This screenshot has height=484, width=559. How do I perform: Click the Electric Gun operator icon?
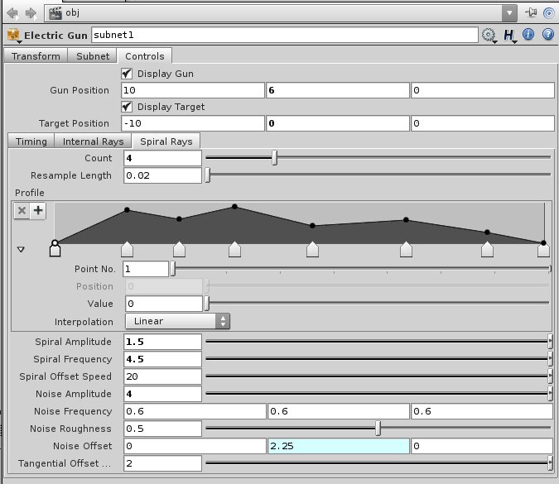[13, 35]
